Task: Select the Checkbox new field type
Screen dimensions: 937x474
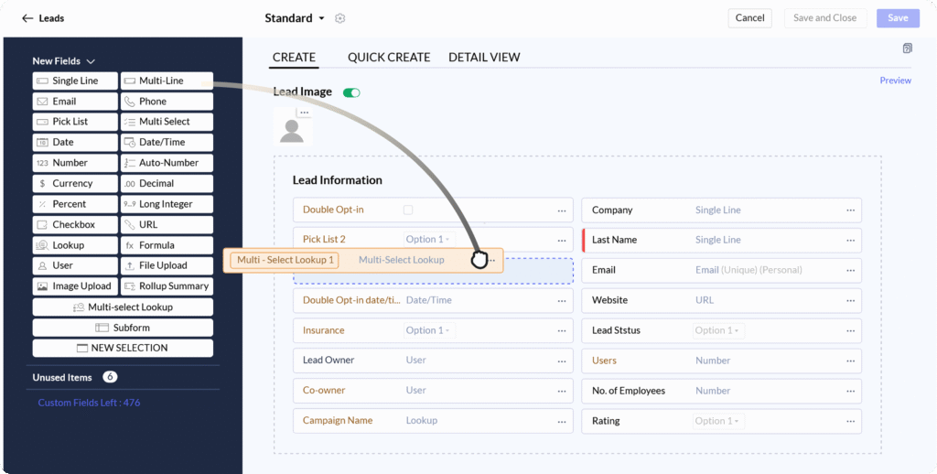Action: pyautogui.click(x=75, y=225)
